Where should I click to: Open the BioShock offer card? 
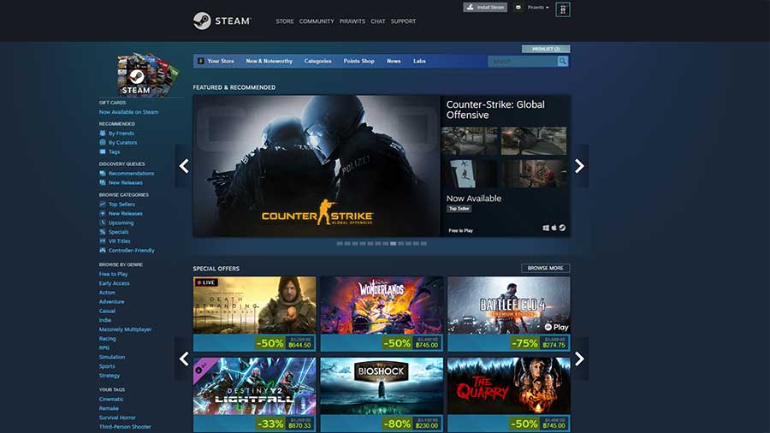pyautogui.click(x=382, y=394)
